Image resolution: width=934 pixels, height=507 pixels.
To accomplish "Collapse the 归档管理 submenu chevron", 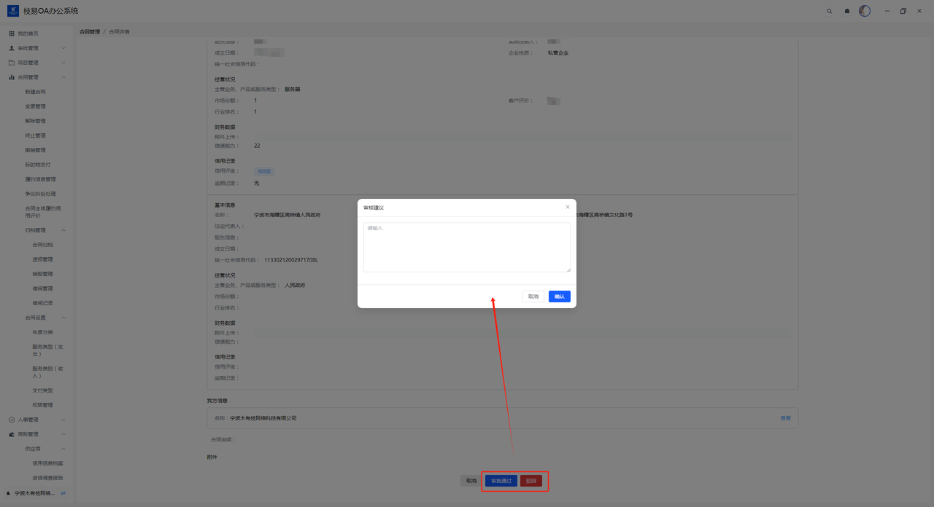I will [x=63, y=230].
